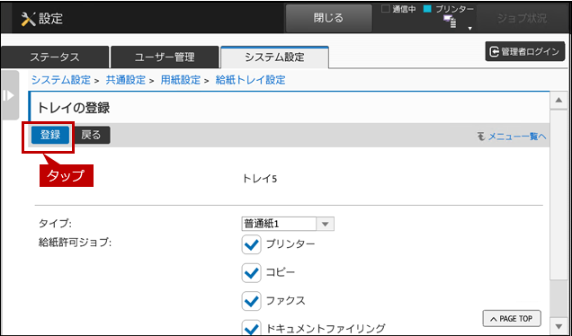Screen dimensions: 572x336
Task: Click the プリンター cyan status indicator
Action: (x=427, y=9)
